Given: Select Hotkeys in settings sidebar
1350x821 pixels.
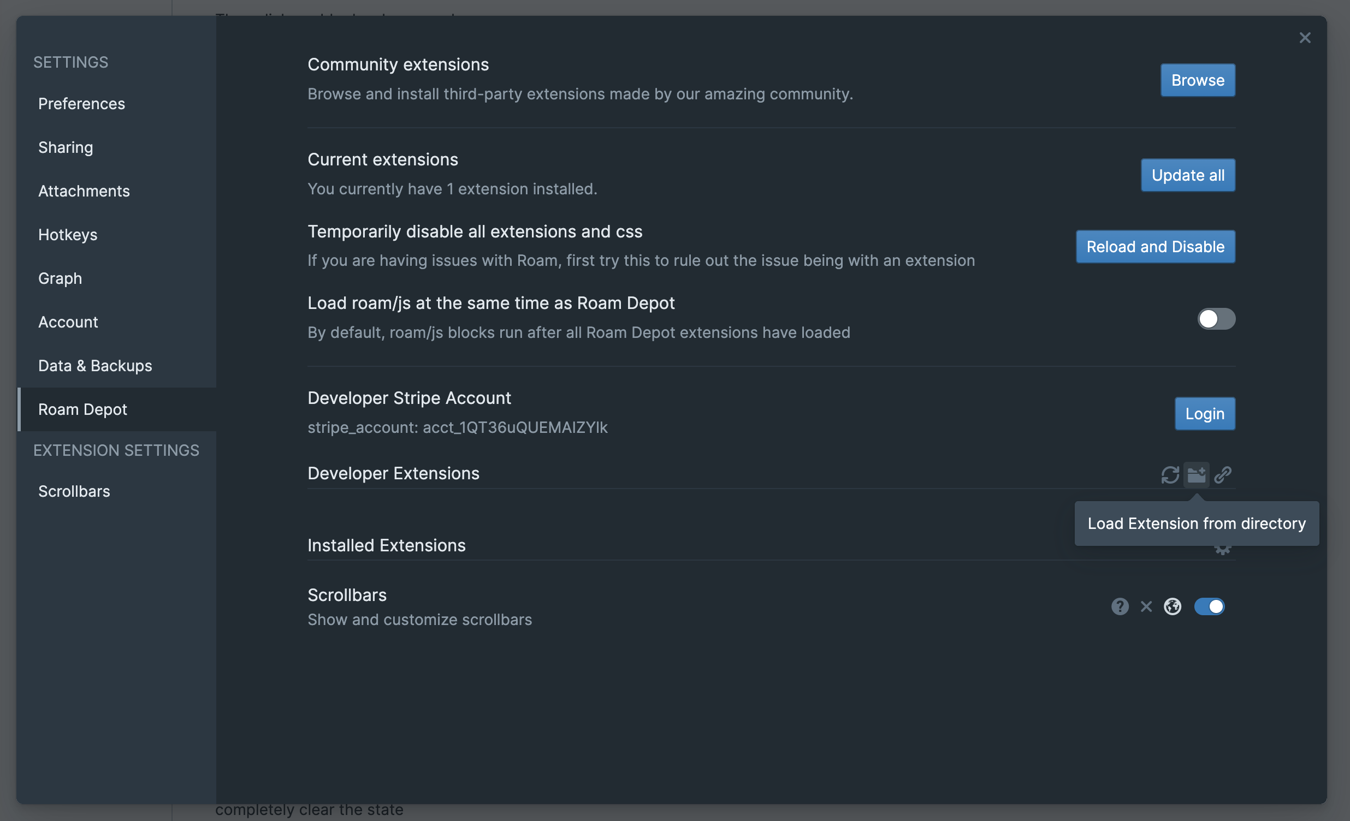Looking at the screenshot, I should [x=68, y=234].
